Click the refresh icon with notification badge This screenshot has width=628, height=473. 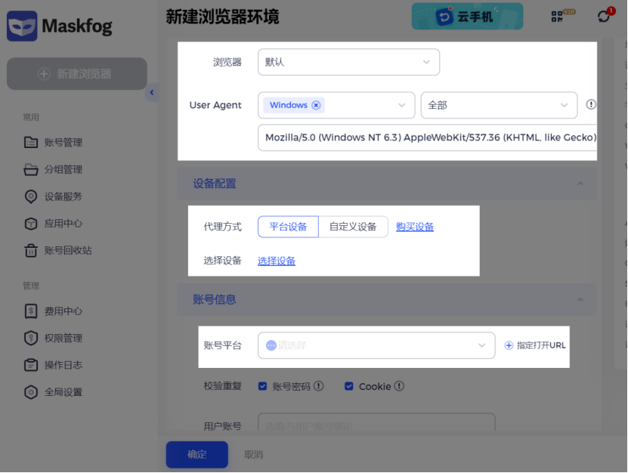(x=603, y=16)
